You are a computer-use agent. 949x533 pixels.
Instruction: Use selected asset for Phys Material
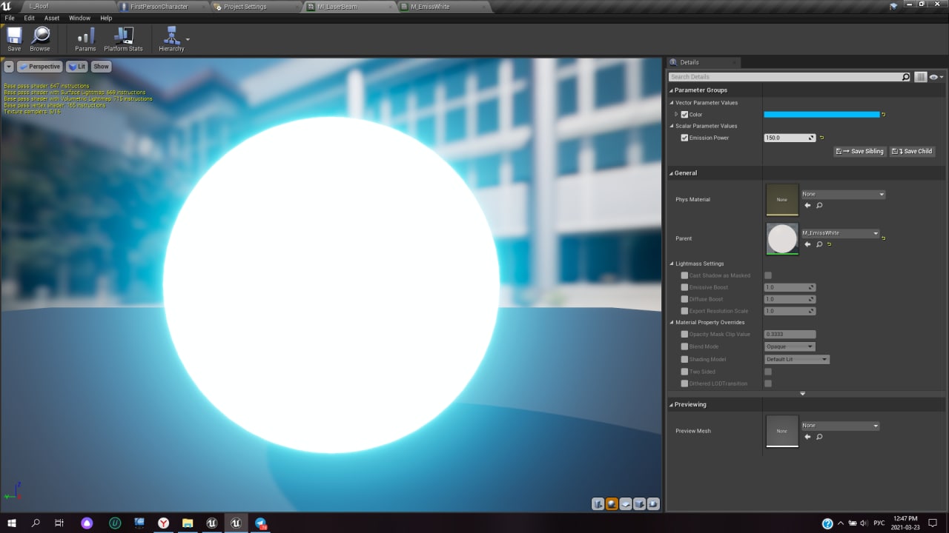[x=807, y=205]
